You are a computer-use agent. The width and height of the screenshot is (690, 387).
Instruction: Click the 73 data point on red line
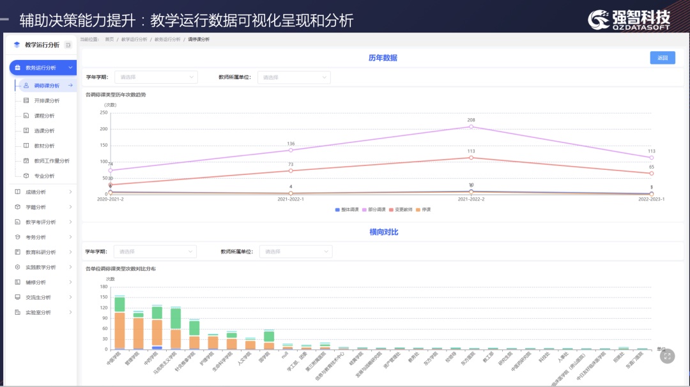click(x=291, y=171)
